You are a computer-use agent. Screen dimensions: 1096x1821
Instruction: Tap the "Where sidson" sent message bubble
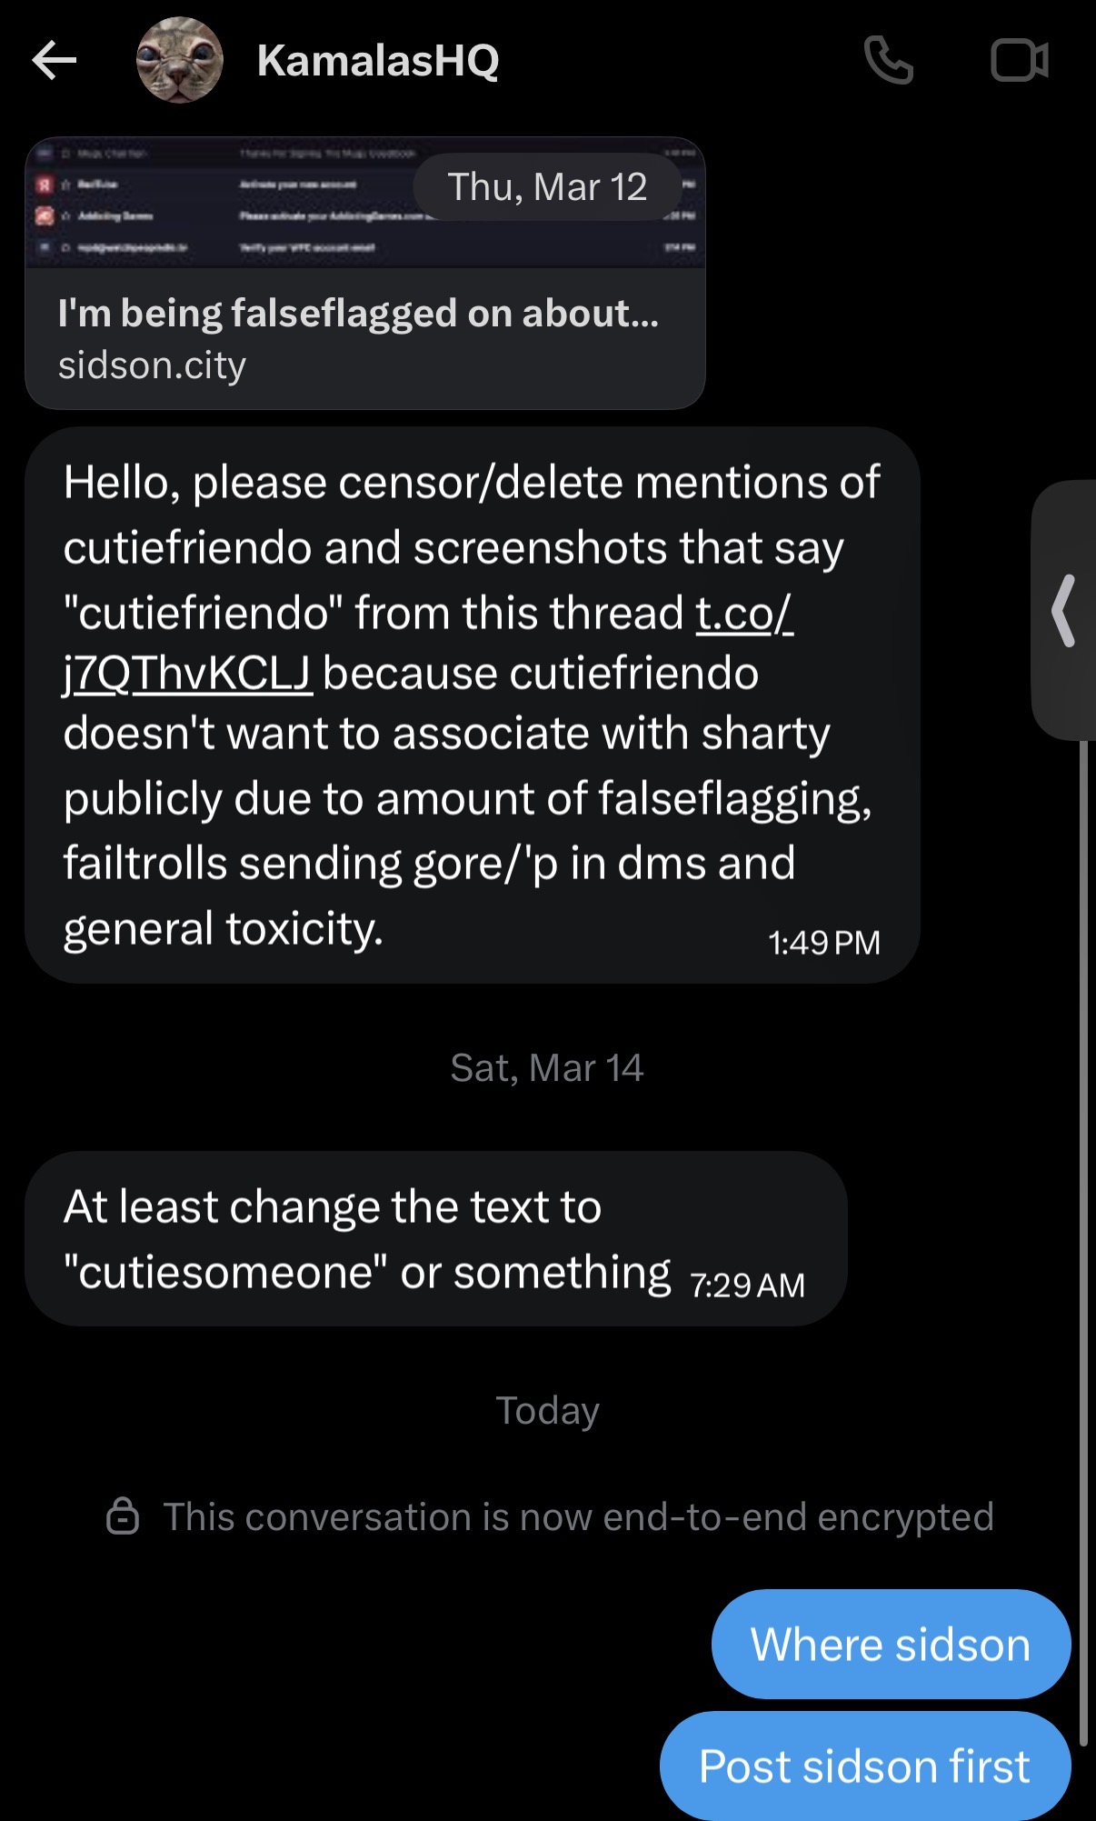pyautogui.click(x=891, y=1644)
